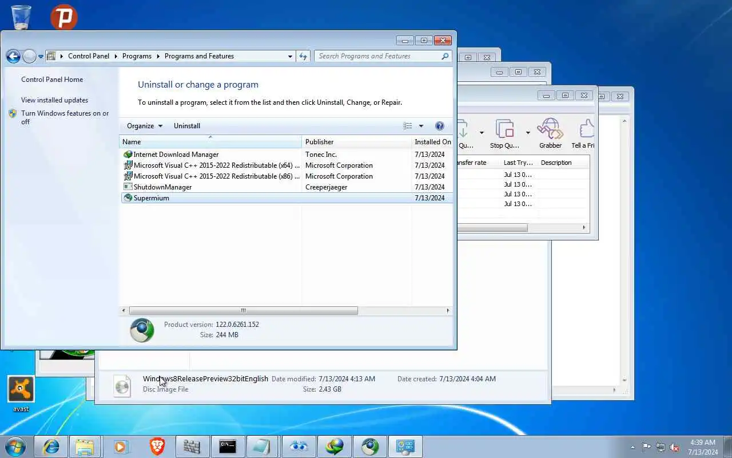Click the taskbar clock showing 4:39 AM
The image size is (732, 458).
(x=703, y=447)
